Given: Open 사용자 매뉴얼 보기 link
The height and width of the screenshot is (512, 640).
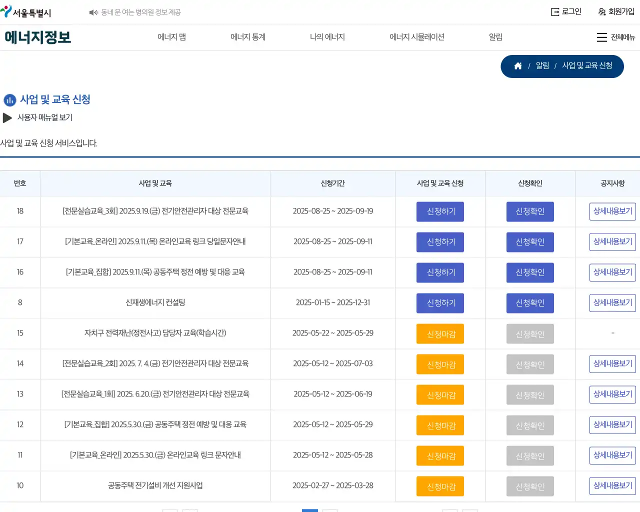Looking at the screenshot, I should pyautogui.click(x=45, y=117).
